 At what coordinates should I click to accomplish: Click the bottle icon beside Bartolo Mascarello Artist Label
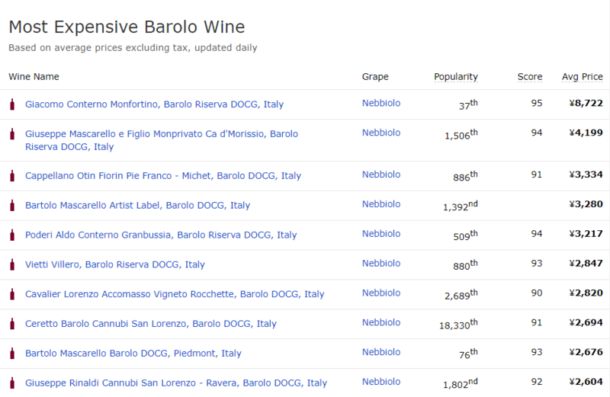pos(12,205)
